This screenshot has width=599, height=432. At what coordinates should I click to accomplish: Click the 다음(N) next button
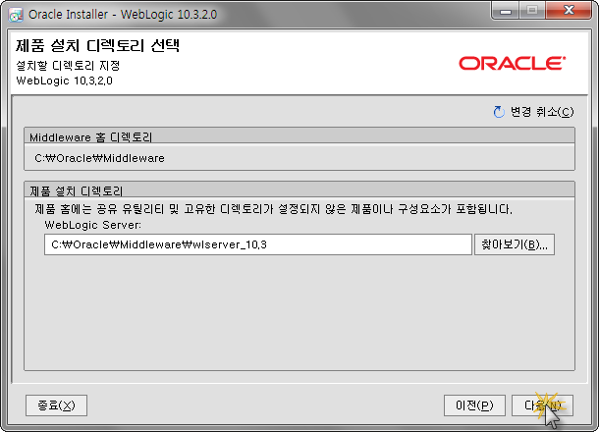[x=542, y=405]
